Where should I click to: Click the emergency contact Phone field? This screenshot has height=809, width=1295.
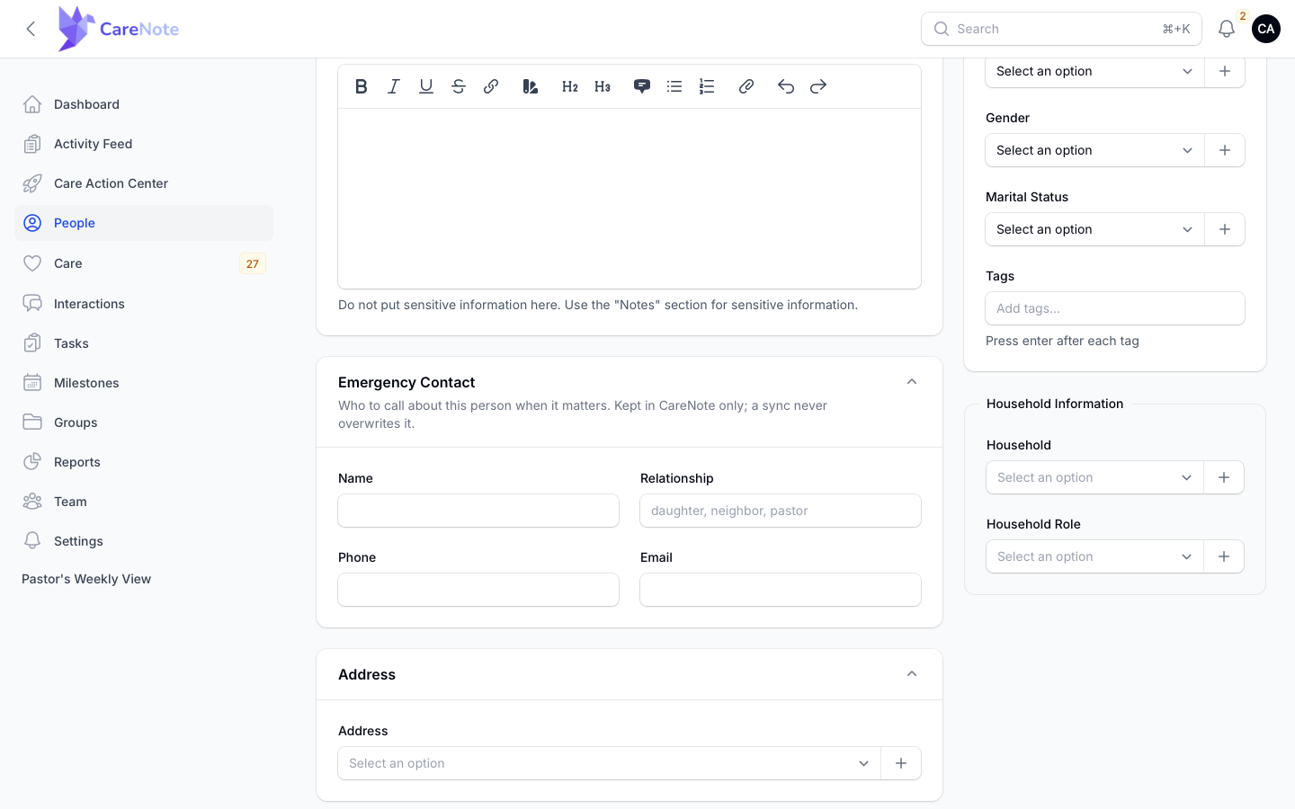478,590
